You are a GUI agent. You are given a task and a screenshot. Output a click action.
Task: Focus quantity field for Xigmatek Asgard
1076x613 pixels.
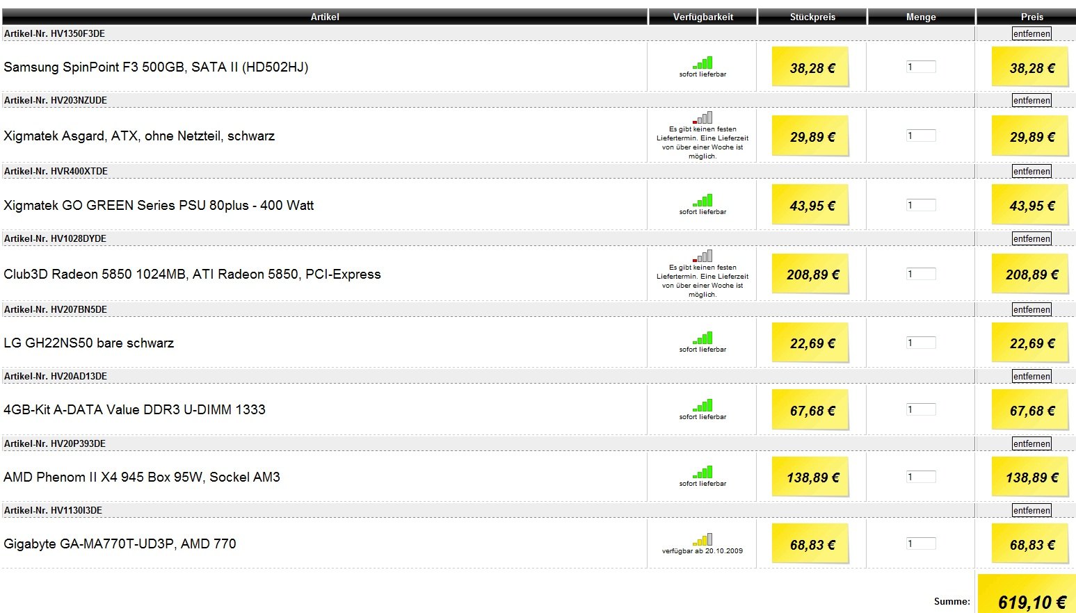(x=921, y=136)
